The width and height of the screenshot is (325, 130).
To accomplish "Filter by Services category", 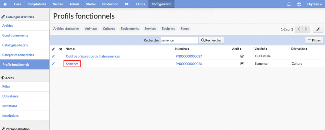I will click(150, 29).
